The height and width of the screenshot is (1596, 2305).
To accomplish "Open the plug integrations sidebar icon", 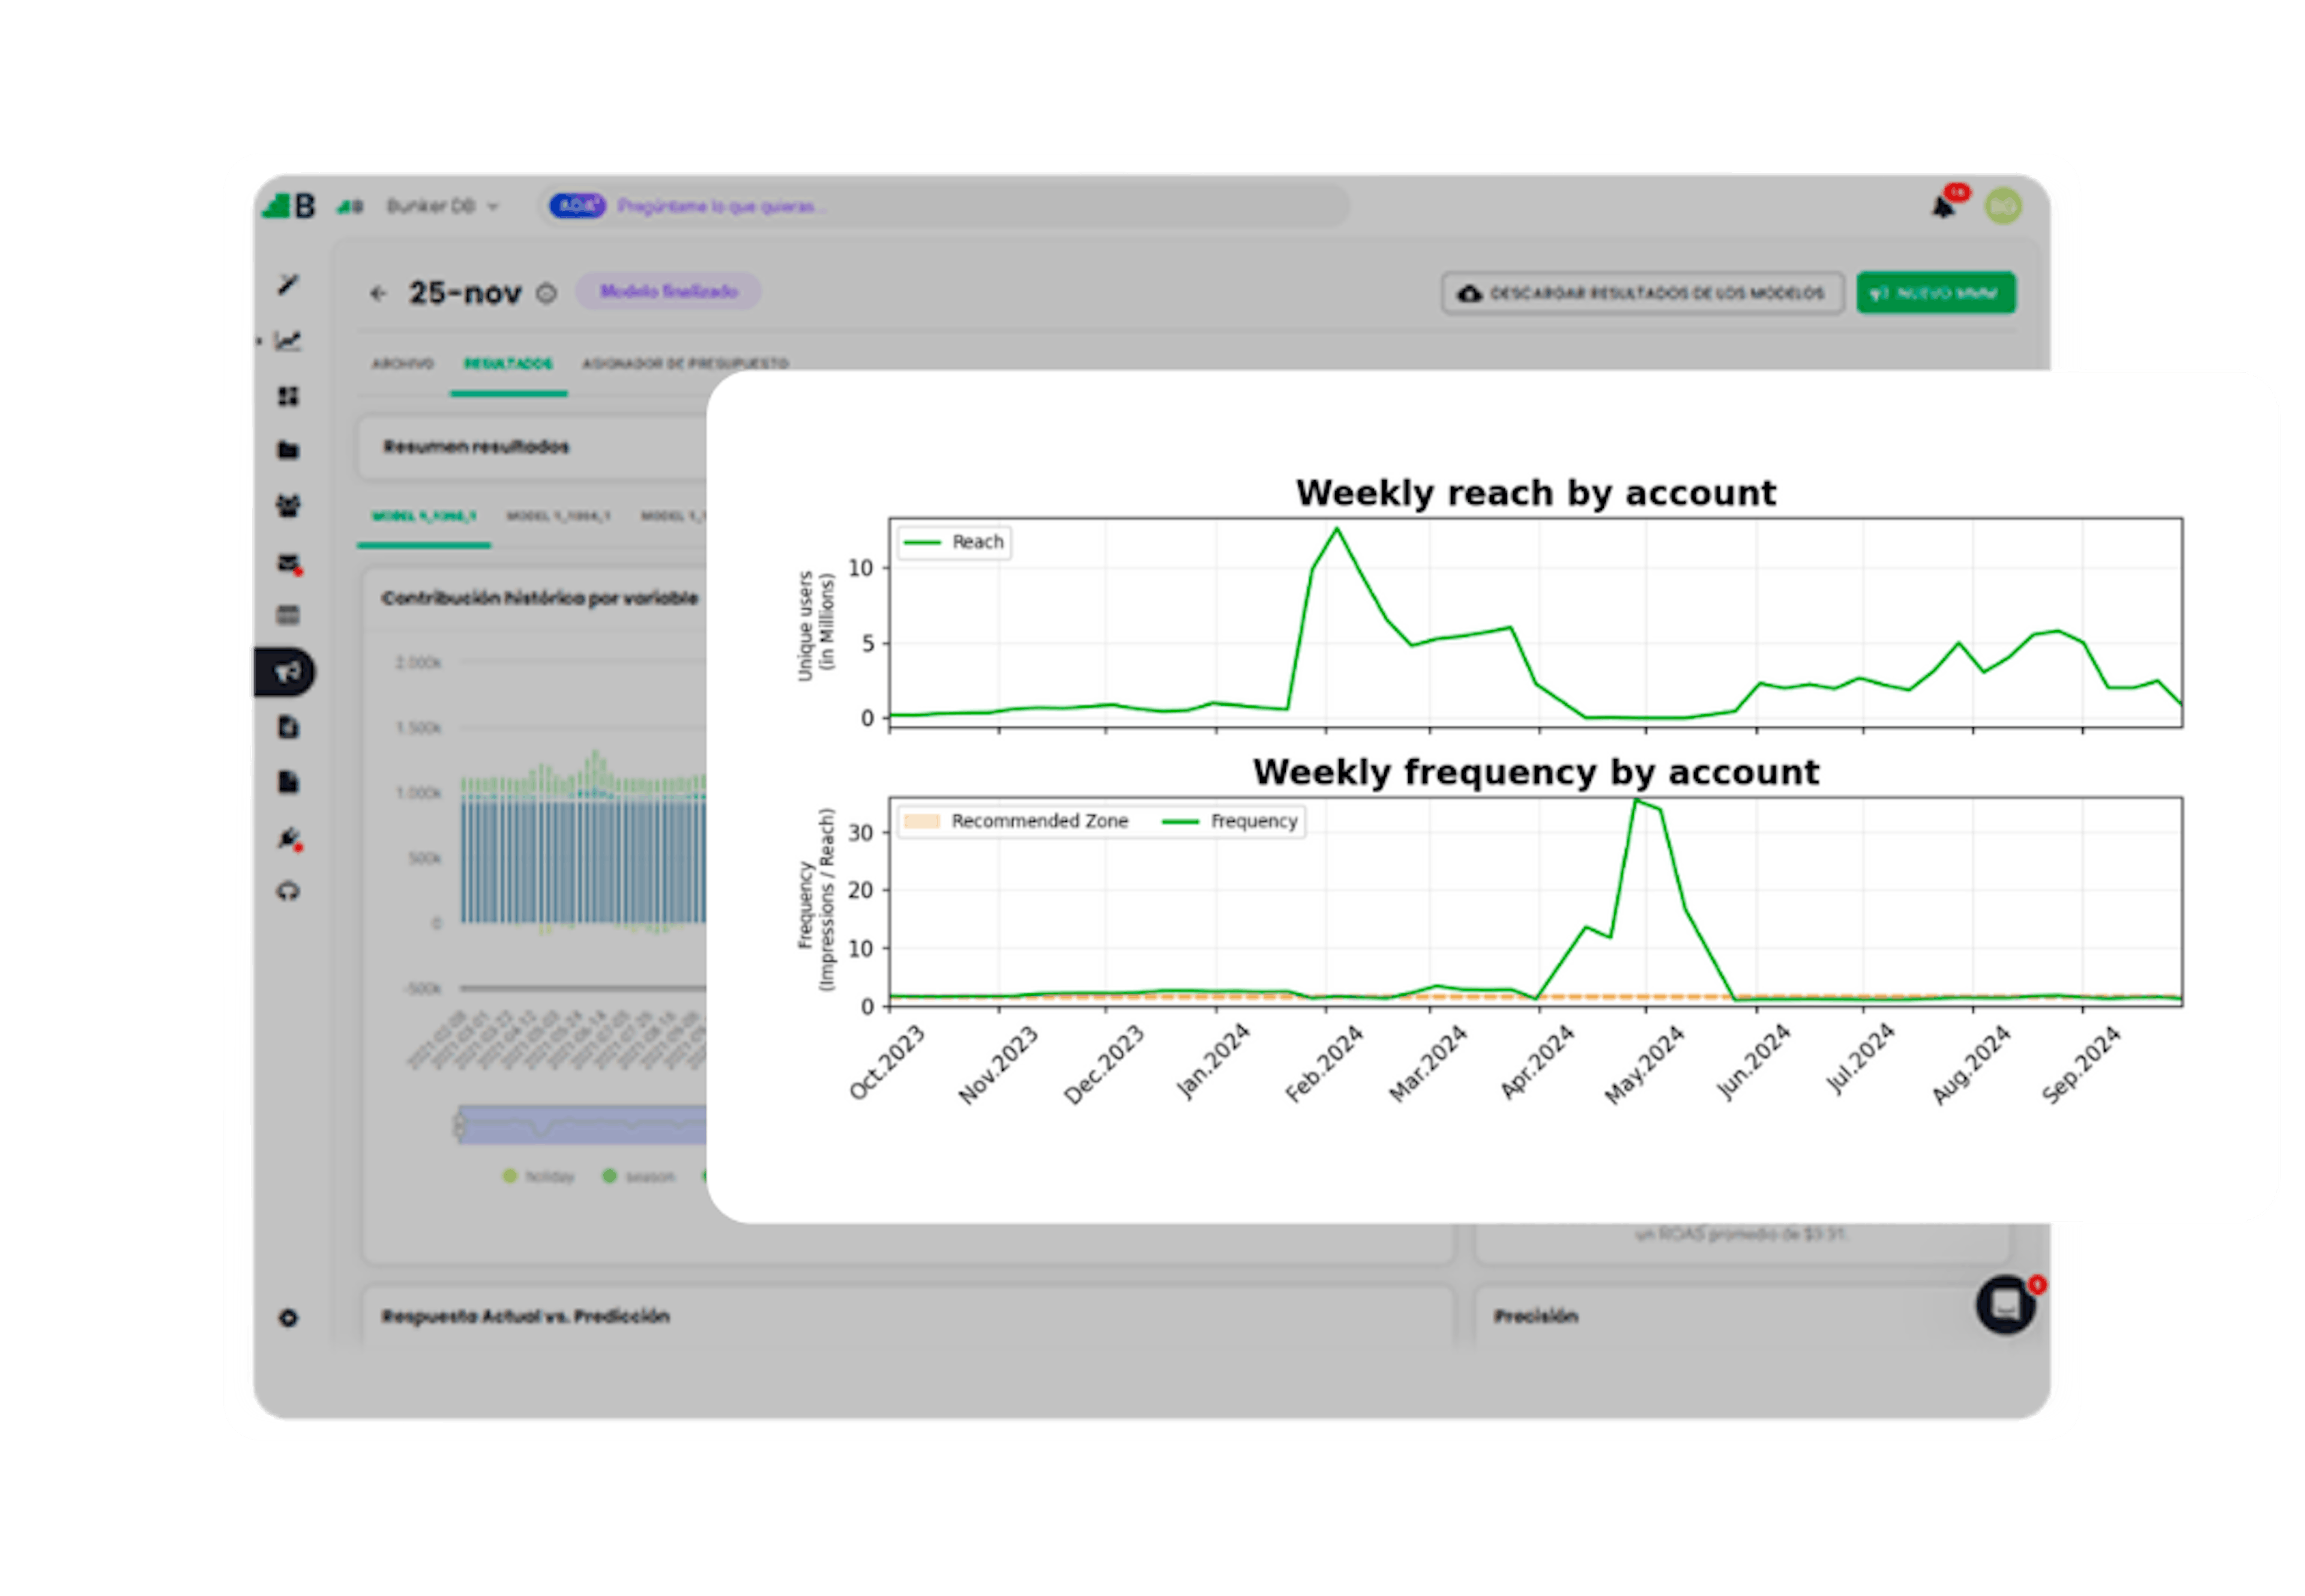I will click(x=289, y=838).
